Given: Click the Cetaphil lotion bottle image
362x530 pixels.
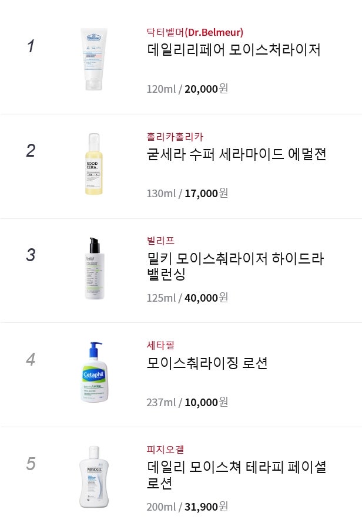Looking at the screenshot, I should (94, 372).
